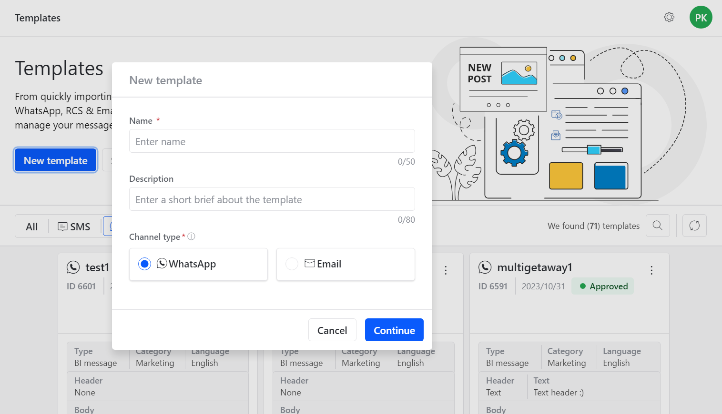Click WhatsApp icon on multigetaway1 card
The width and height of the screenshot is (722, 414).
[485, 267]
